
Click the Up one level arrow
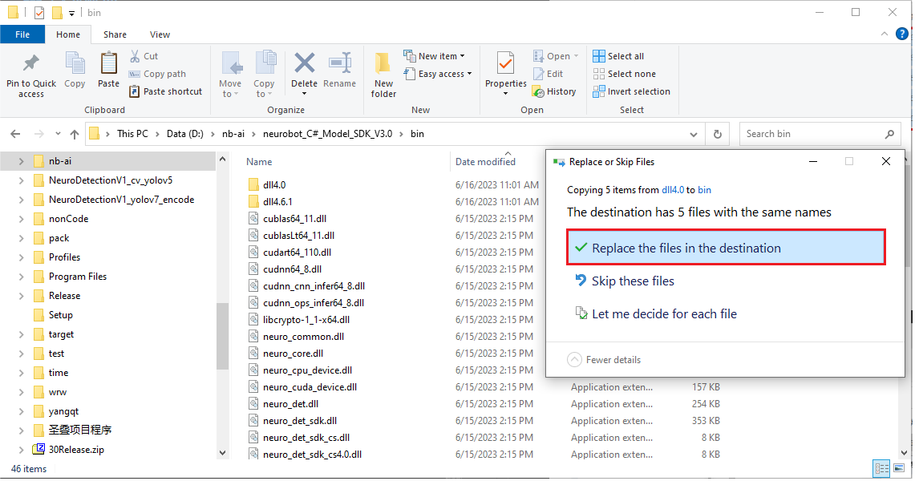pos(75,134)
